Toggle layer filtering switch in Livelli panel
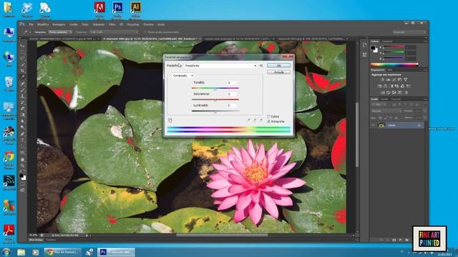The width and height of the screenshot is (458, 257). point(425,104)
